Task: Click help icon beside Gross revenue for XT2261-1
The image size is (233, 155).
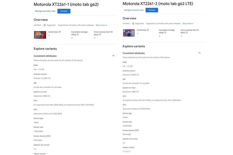Action: (x=100, y=34)
